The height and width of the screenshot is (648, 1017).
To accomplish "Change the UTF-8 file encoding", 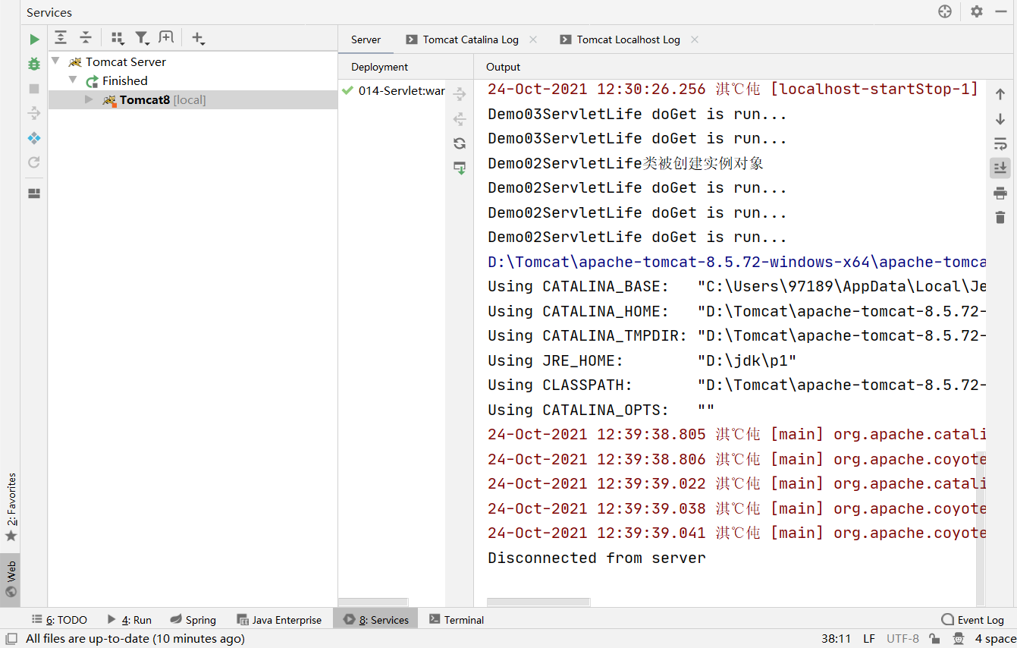I will tap(902, 639).
